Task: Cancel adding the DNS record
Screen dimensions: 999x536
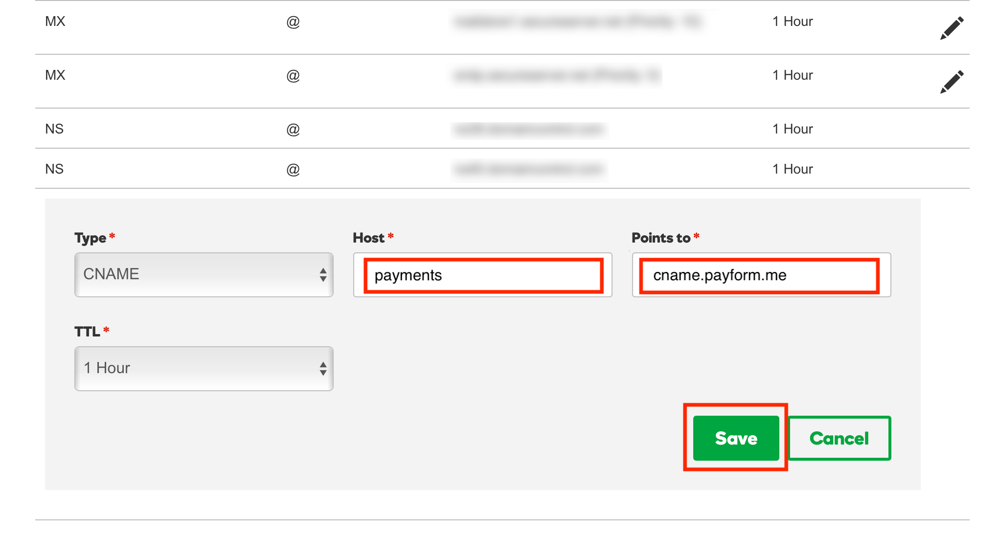Action: pos(840,438)
